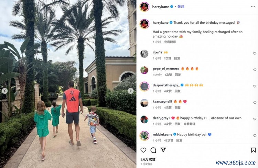Save the post with the bookmark icon

pos(253,150)
